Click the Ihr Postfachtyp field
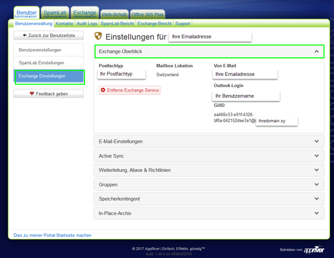Screen dimensions: 334x258 tap(121, 74)
